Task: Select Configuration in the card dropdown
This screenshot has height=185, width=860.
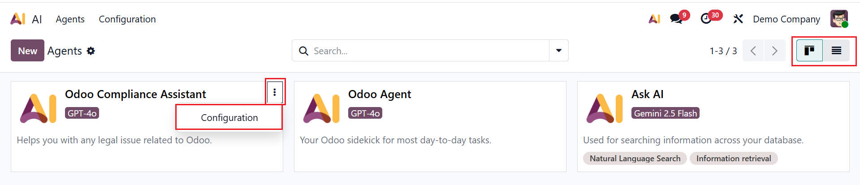Action: pos(229,117)
